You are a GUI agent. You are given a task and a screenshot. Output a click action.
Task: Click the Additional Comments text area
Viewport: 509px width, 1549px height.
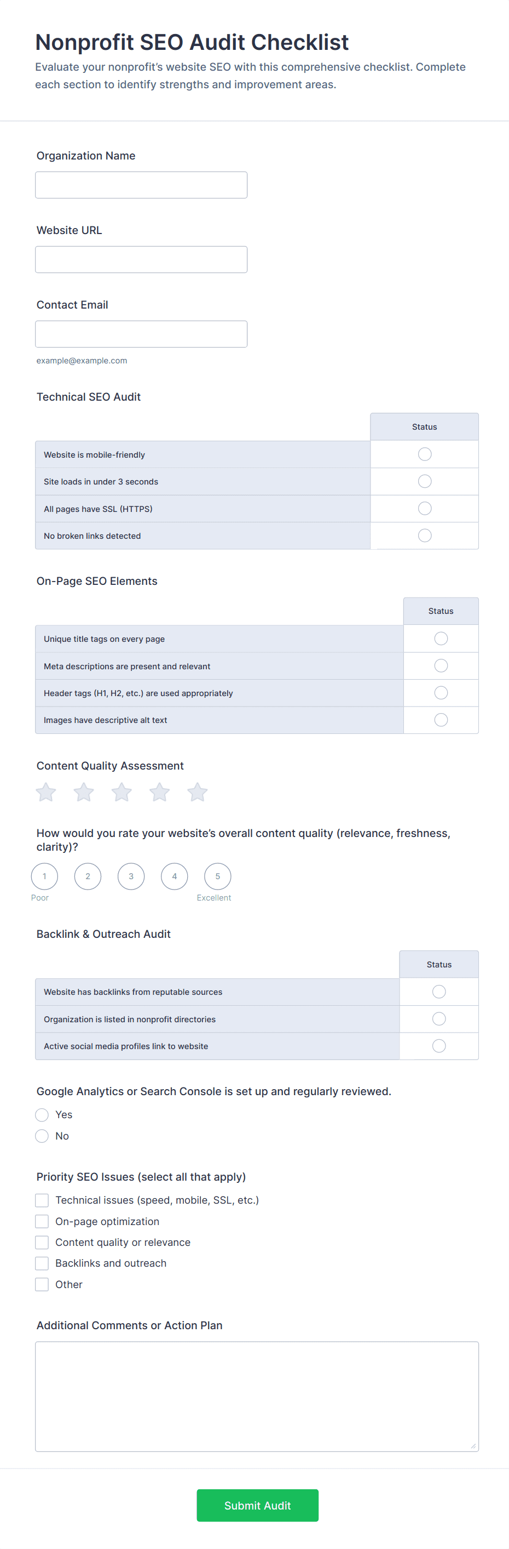coord(257,1396)
